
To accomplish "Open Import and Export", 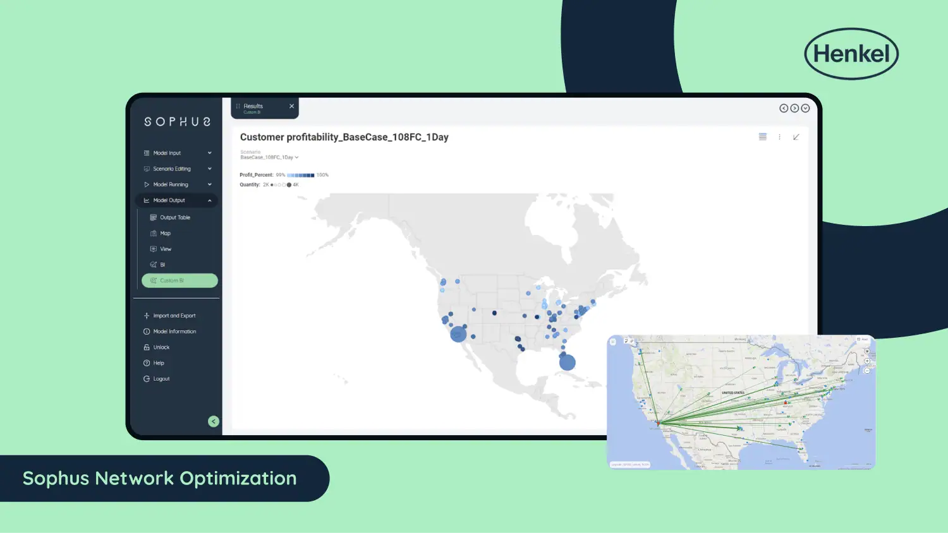I will (x=174, y=316).
